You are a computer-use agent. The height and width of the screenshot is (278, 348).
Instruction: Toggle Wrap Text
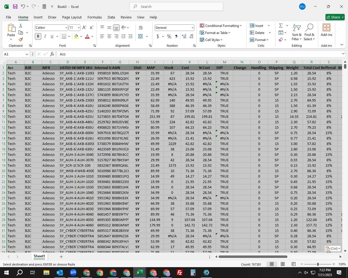pyautogui.click(x=141, y=28)
